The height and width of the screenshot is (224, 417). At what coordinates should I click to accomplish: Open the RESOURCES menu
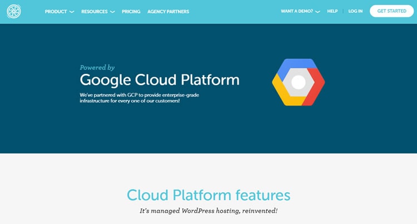(95, 12)
